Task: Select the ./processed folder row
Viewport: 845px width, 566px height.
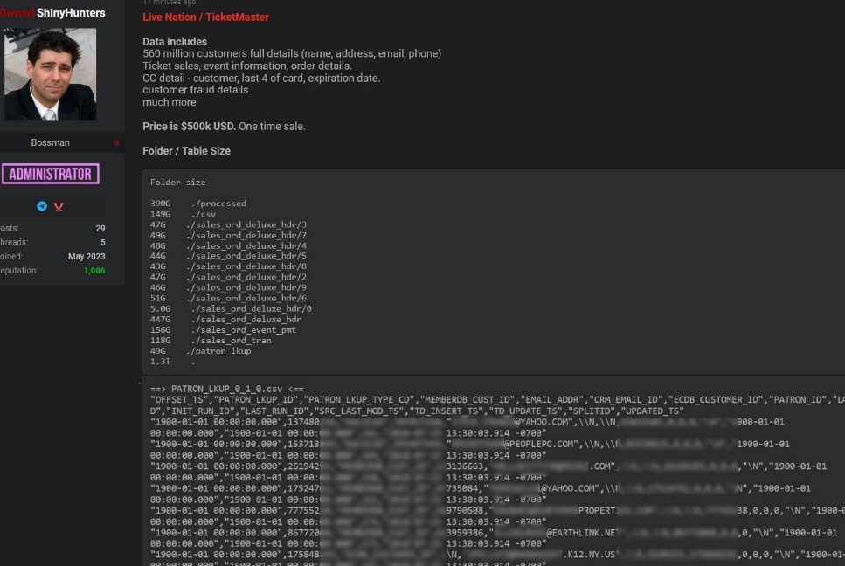Action: point(197,204)
